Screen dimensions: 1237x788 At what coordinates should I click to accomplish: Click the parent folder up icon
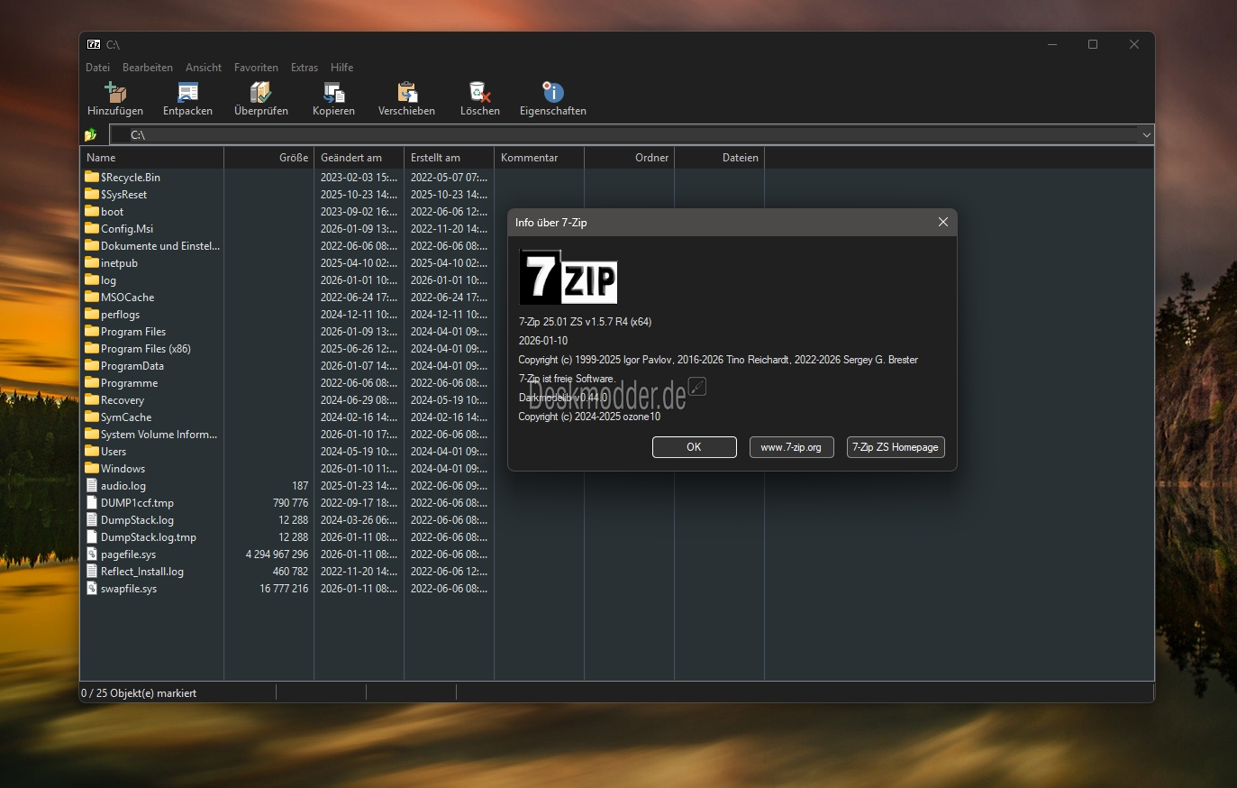(91, 135)
